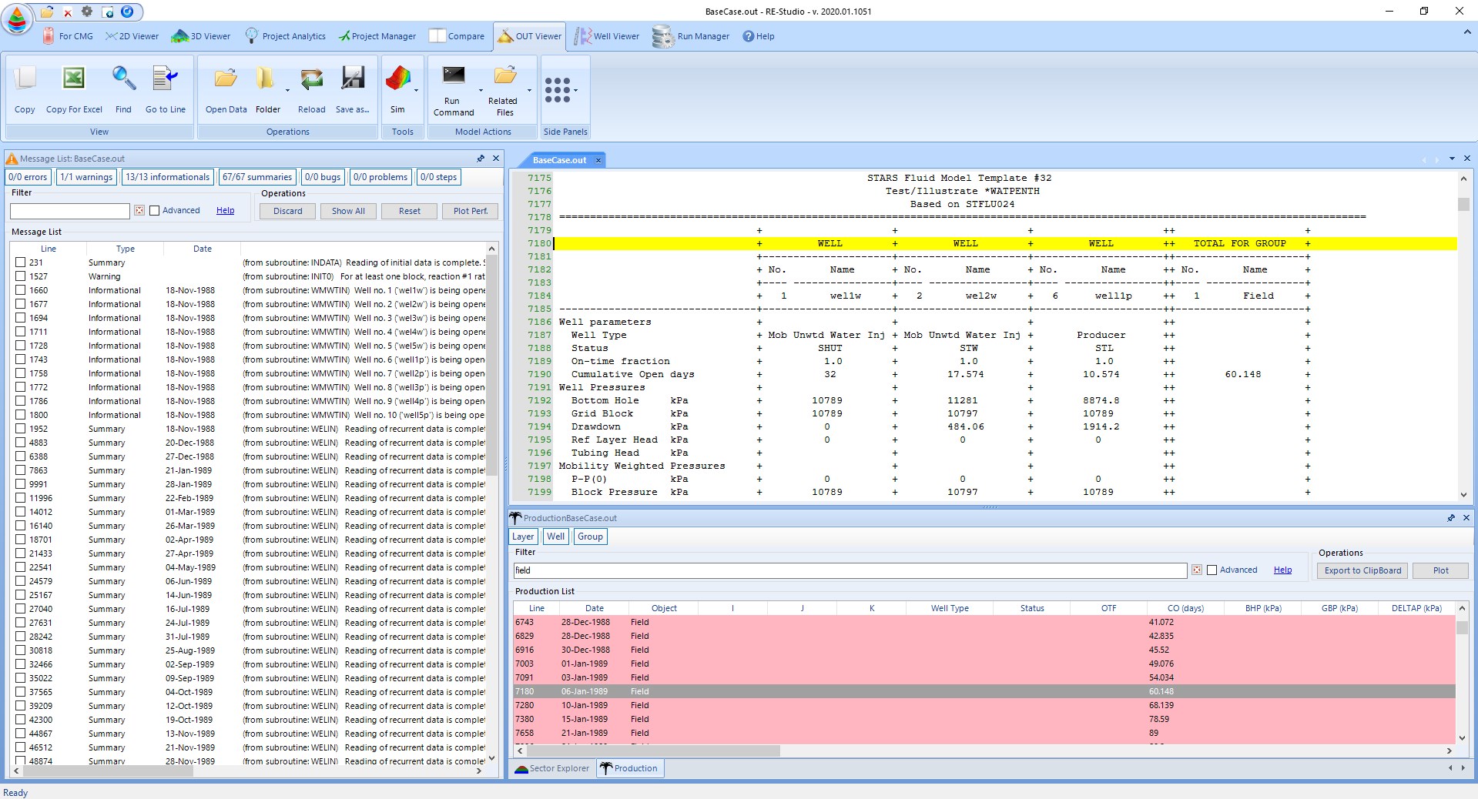This screenshot has height=799, width=1478.
Task: Click Production List horizontal scrollbar thumb
Action: click(653, 751)
